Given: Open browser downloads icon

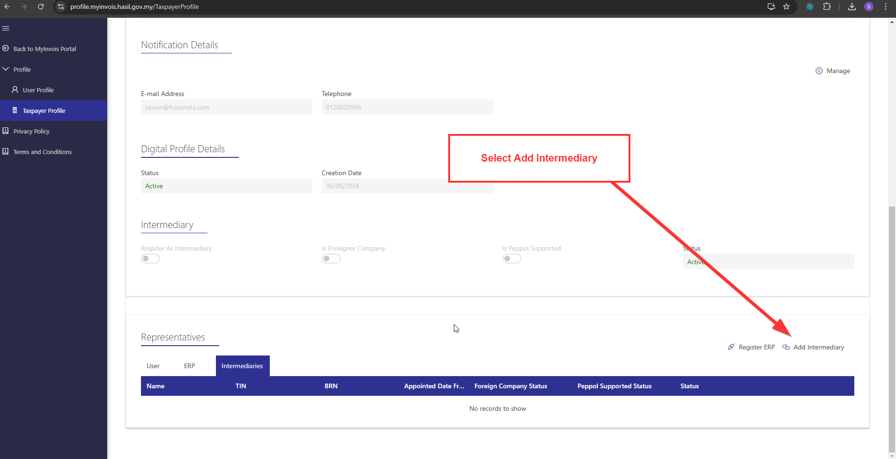Looking at the screenshot, I should click(852, 7).
